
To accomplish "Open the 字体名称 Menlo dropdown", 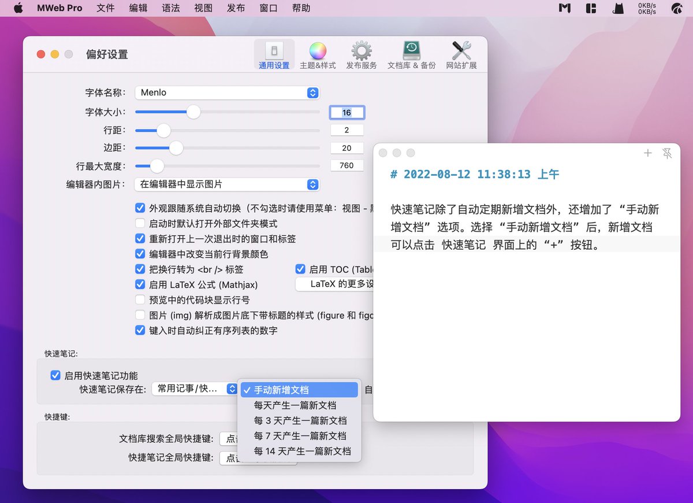I will [227, 93].
